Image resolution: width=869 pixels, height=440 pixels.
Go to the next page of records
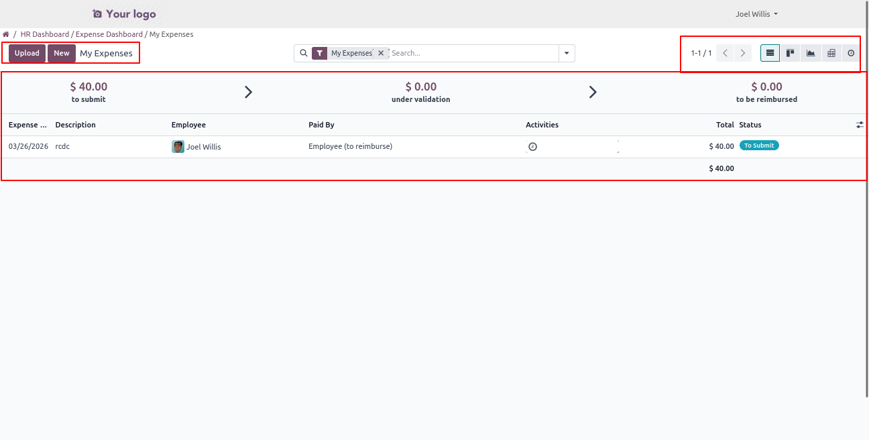742,53
